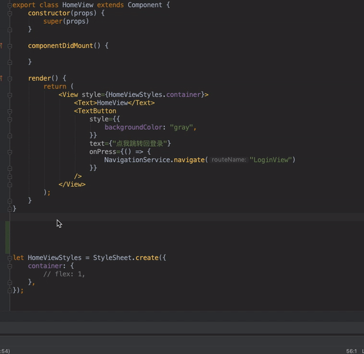
Task: Click fold-end marker after NavigationService.navigate line
Action: 10,169
